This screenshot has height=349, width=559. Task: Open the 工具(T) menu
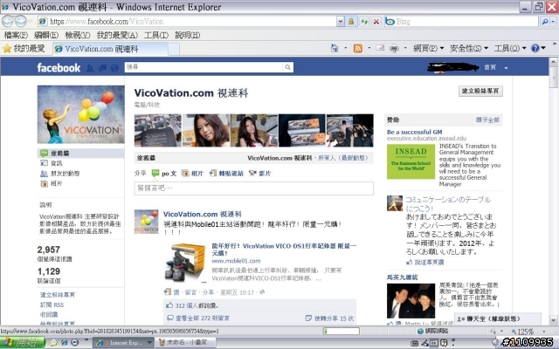tap(156, 35)
